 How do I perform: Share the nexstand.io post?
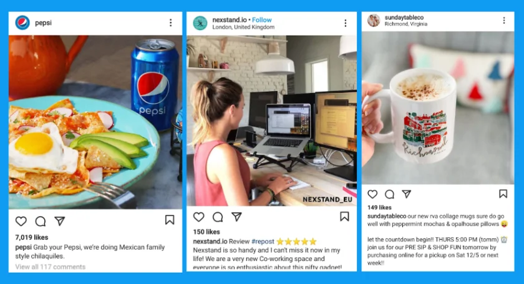point(236,217)
